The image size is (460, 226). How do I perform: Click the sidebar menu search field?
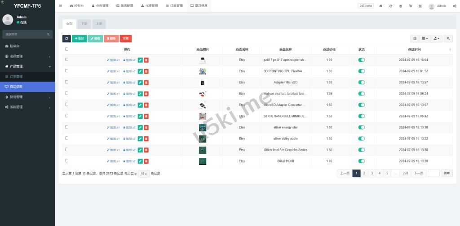25,34
